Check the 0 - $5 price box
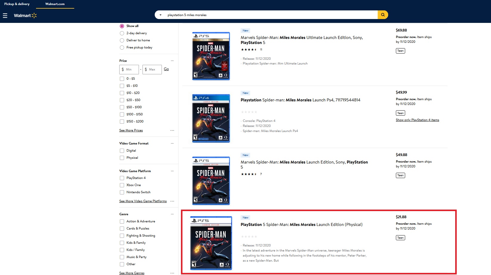 click(x=122, y=79)
